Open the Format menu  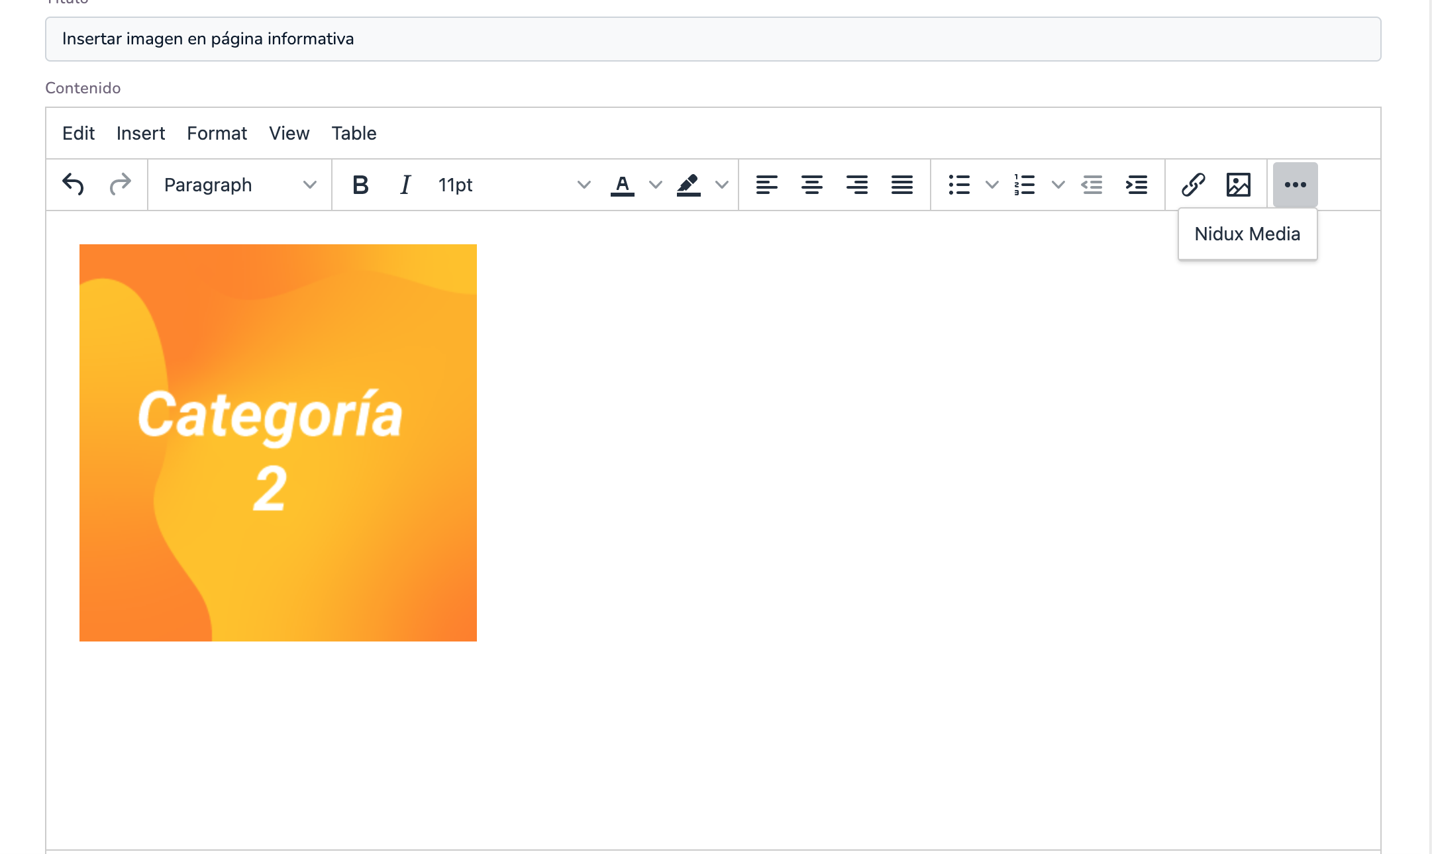[x=217, y=133]
